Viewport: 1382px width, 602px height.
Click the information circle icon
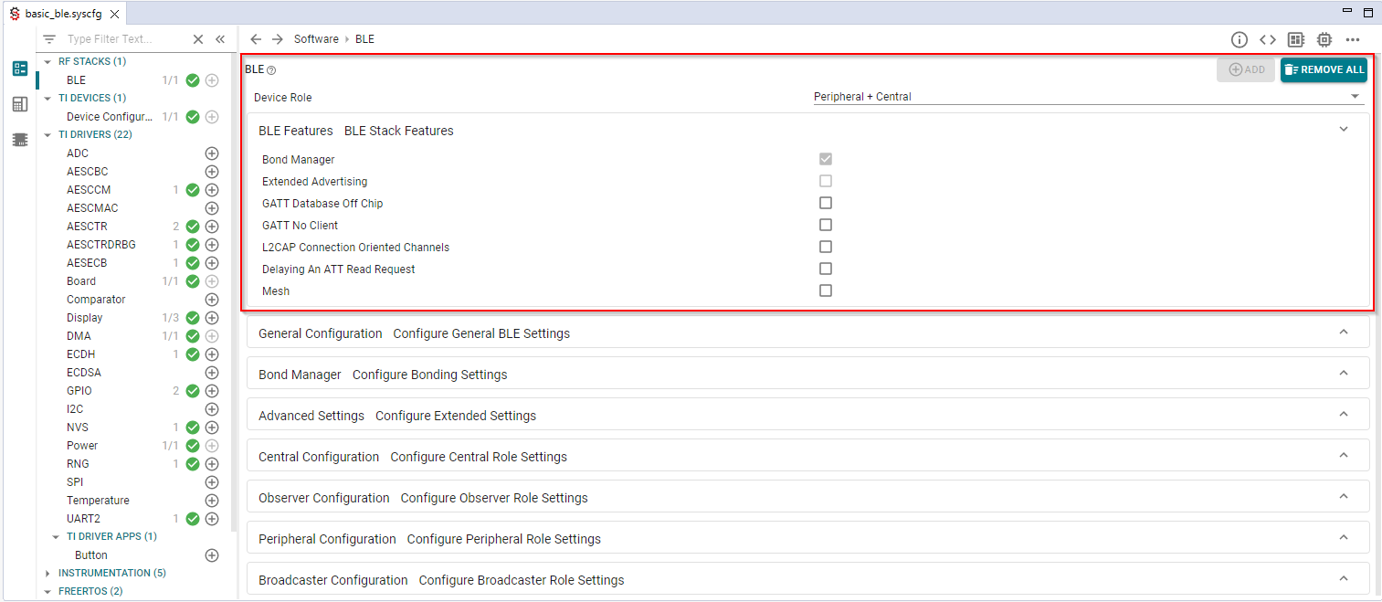[1240, 39]
